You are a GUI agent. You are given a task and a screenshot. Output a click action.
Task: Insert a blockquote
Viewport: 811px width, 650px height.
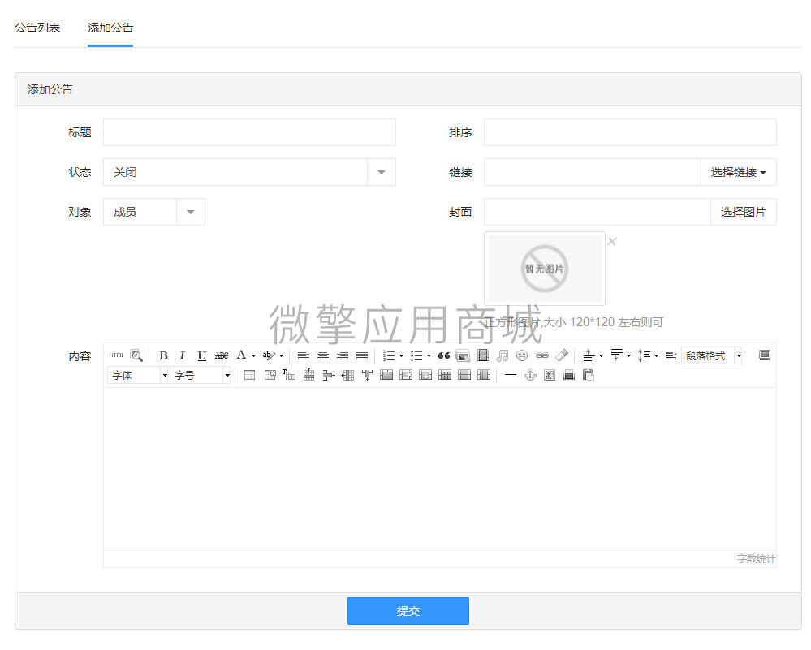[444, 355]
